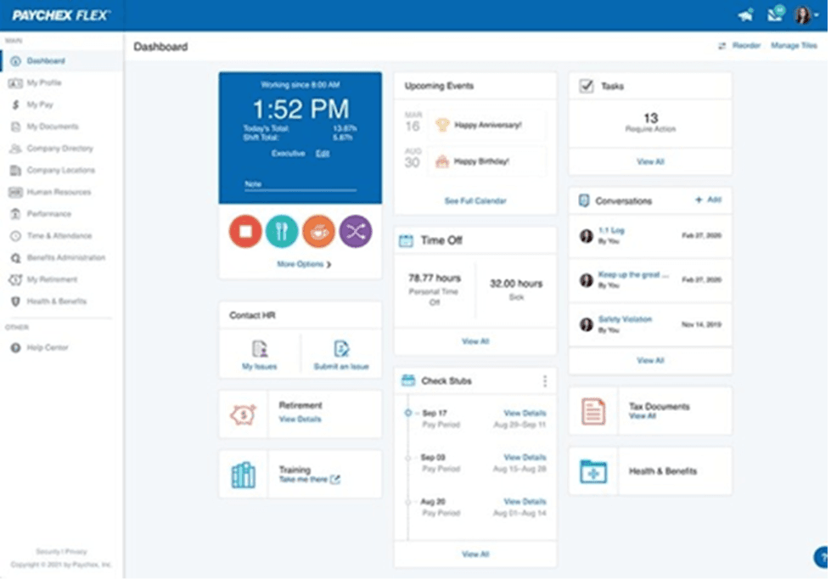Click the red stop punch icon

[x=244, y=229]
